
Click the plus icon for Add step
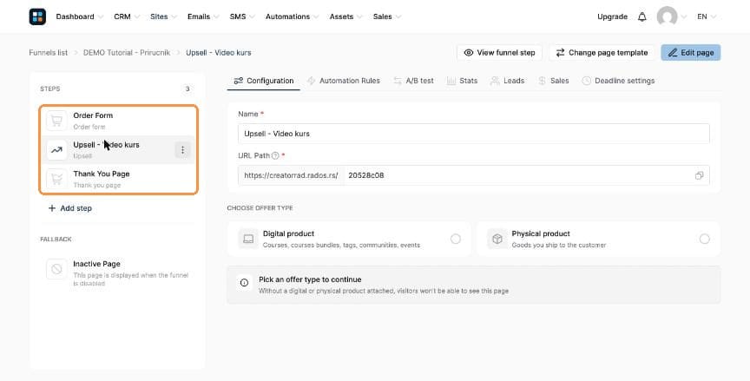pos(52,208)
